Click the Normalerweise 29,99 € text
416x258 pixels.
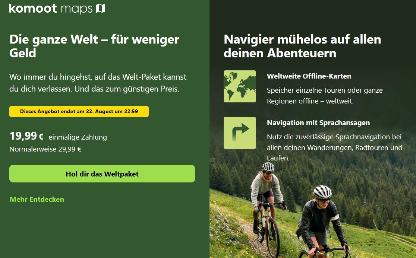click(x=45, y=149)
